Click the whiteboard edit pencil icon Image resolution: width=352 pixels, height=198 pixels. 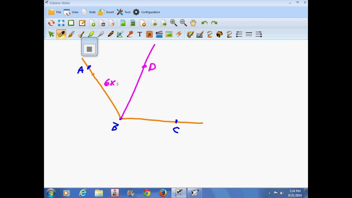(x=82, y=23)
